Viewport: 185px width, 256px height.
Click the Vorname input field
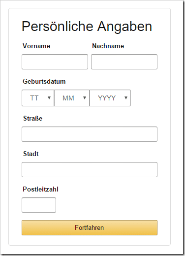coord(55,62)
